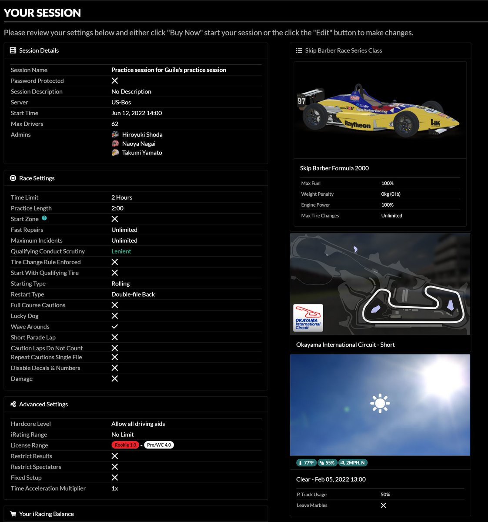Click the Password Protected X mark

(115, 80)
